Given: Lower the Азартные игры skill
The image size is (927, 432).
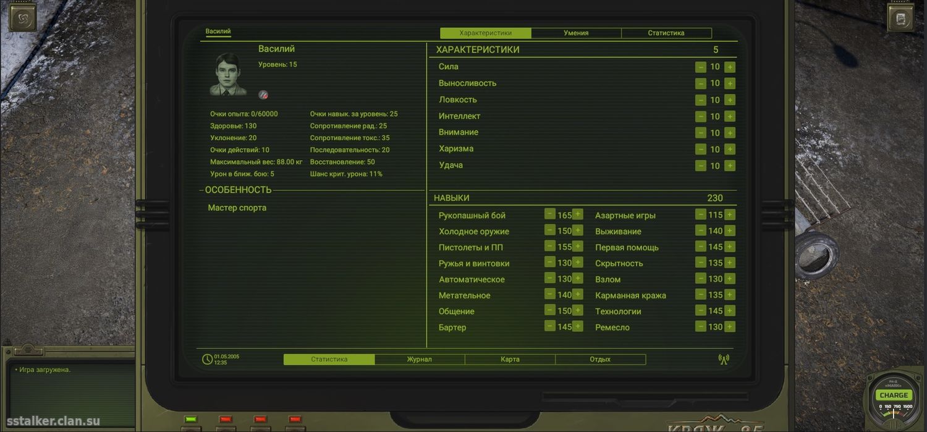Looking at the screenshot, I should (x=700, y=215).
